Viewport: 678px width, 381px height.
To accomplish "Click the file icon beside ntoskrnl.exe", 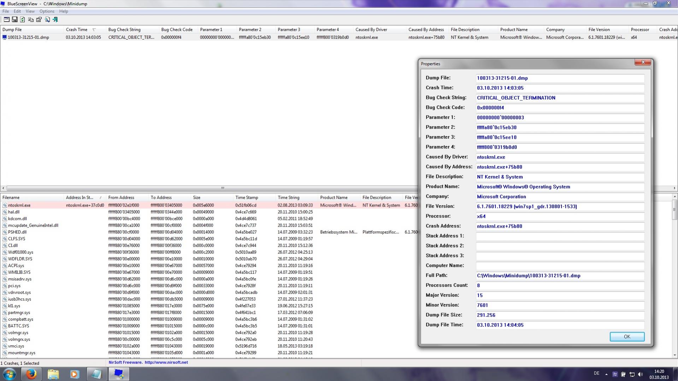I will [5, 205].
